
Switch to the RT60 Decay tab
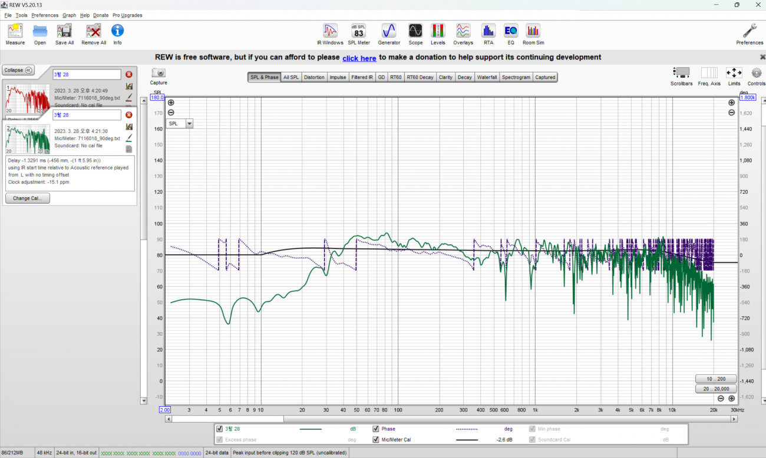(420, 77)
